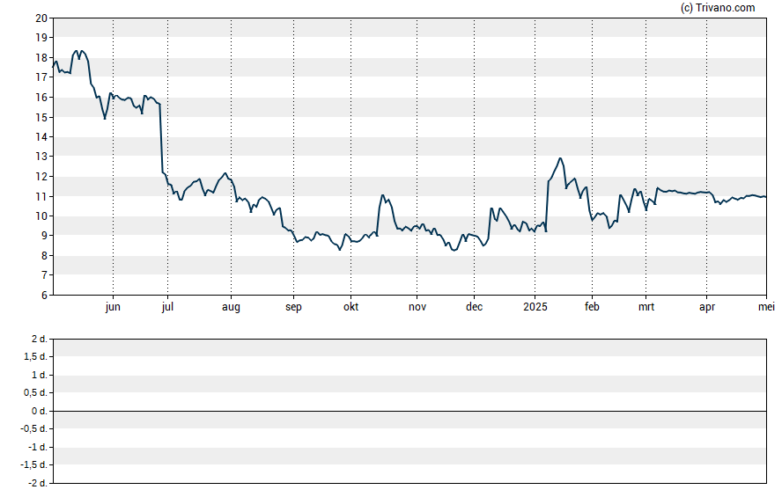Click the '-0,5 d.' lower axis label
Image resolution: width=782 pixels, height=497 pixels.
pyautogui.click(x=34, y=428)
